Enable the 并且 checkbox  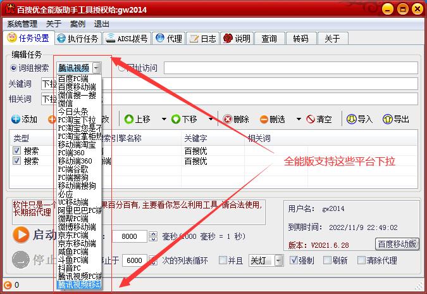[223, 260]
